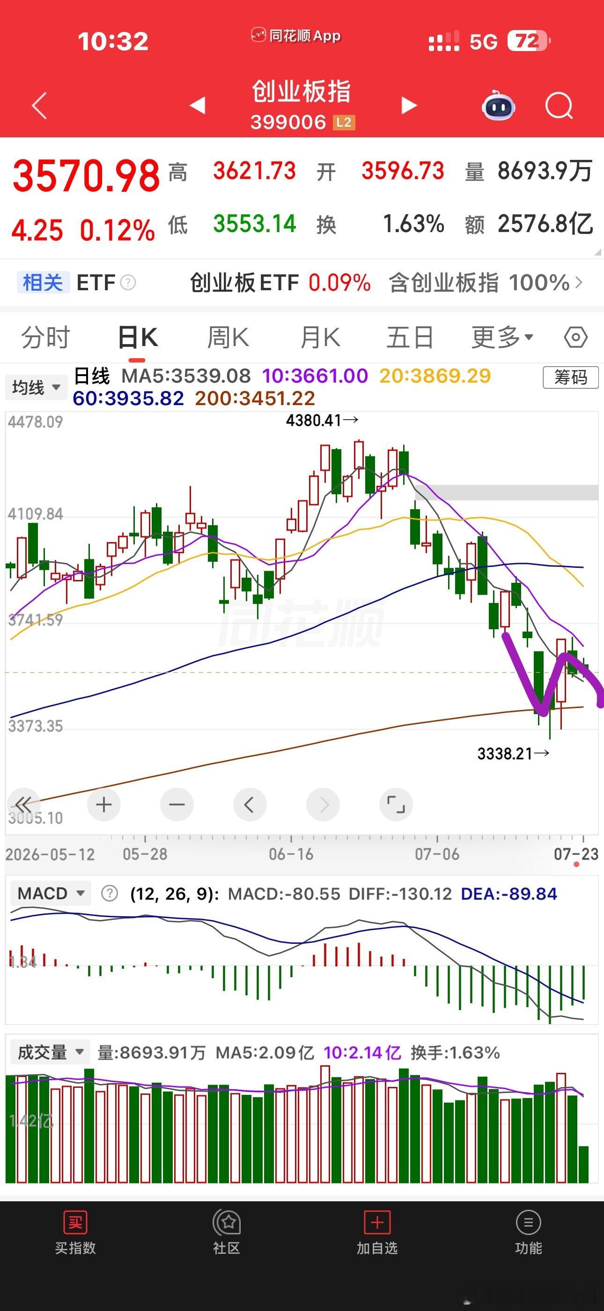The height and width of the screenshot is (1311, 604).
Task: Zoom in chart with plus button
Action: click(104, 805)
